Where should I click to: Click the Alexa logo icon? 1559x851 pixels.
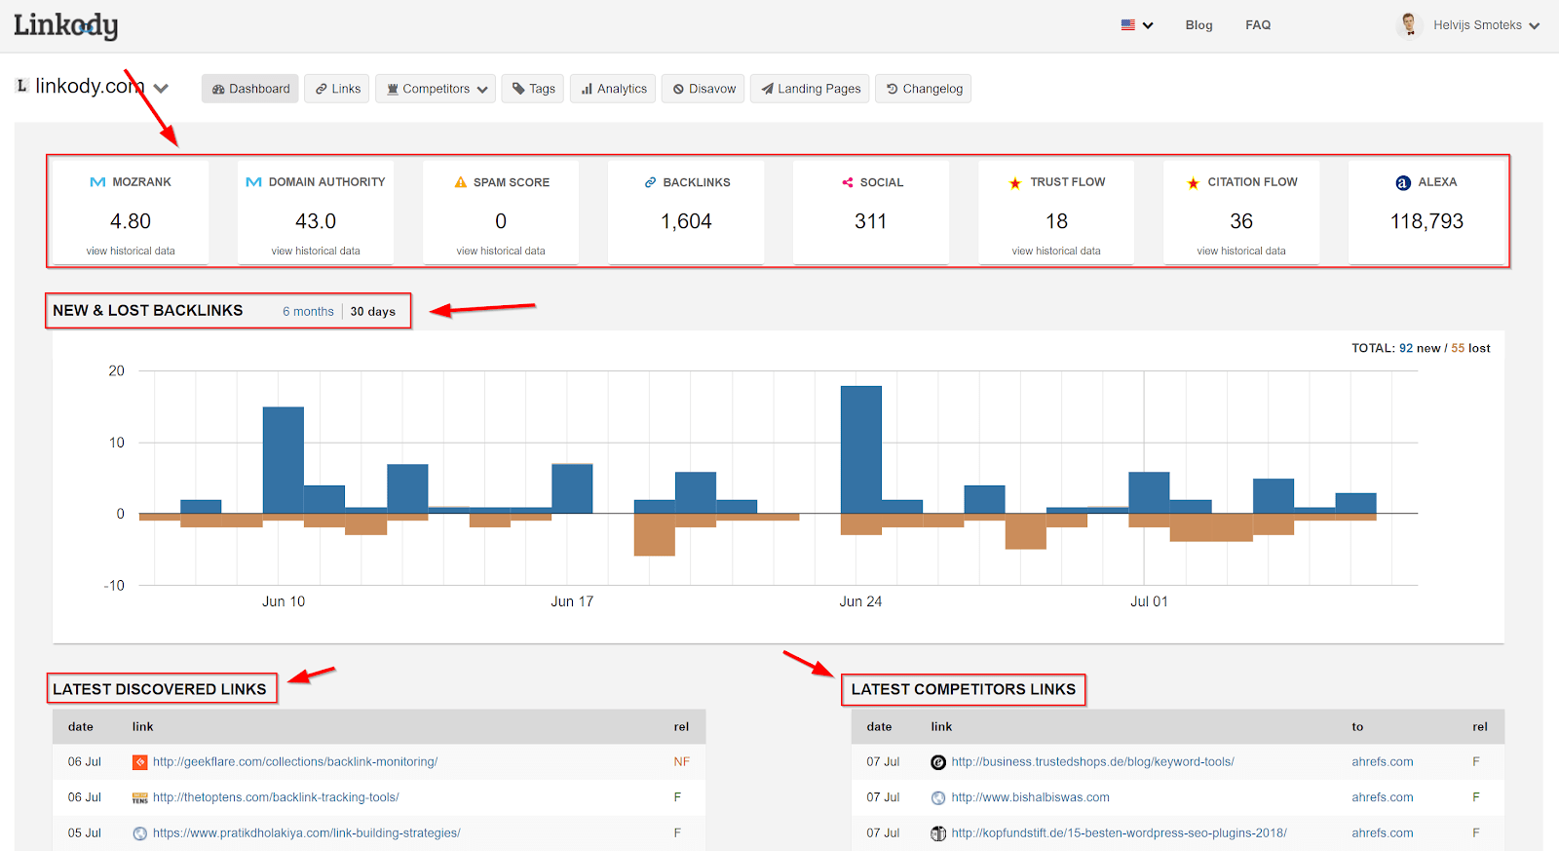click(1403, 182)
